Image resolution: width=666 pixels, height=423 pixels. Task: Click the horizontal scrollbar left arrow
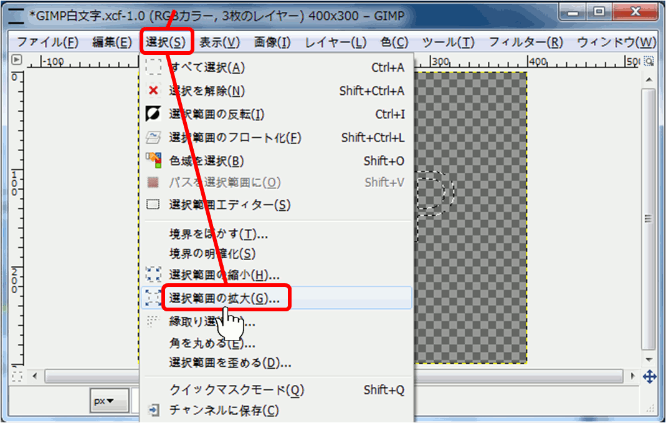click(x=36, y=376)
